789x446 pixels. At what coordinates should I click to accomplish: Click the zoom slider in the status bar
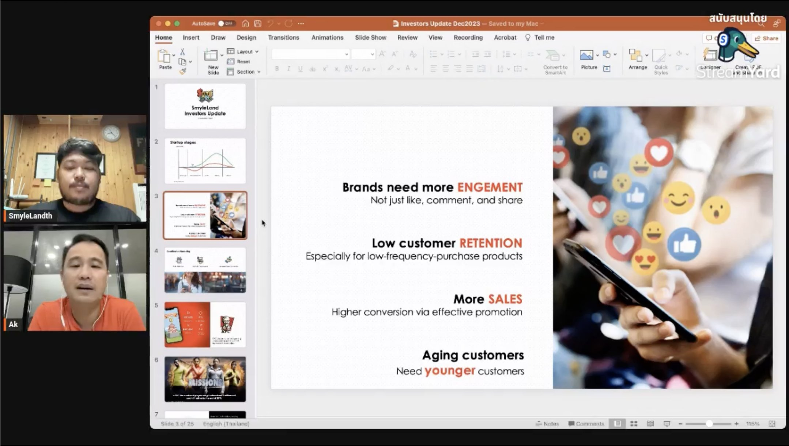[x=709, y=424]
